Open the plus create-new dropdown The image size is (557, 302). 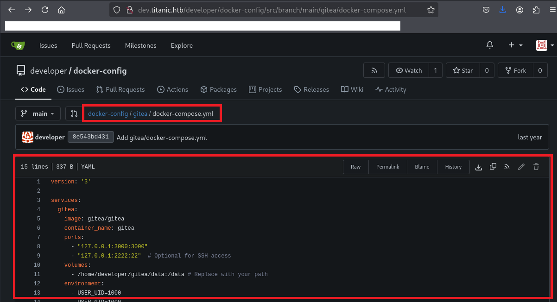coord(515,45)
